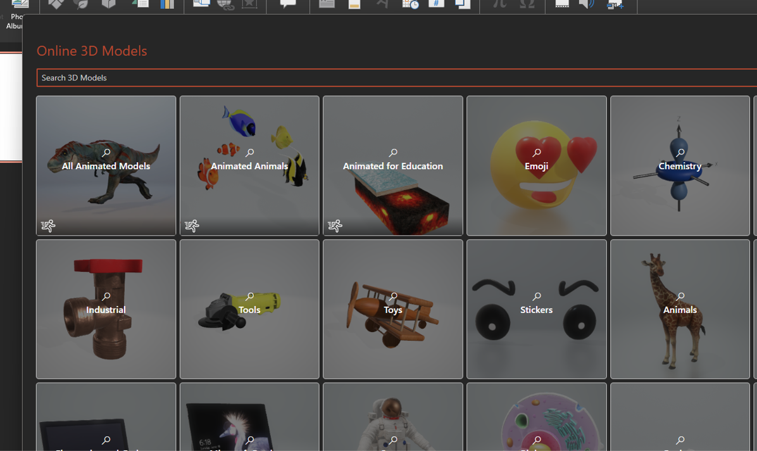Browse the Industrial models category
Image resolution: width=757 pixels, height=451 pixels.
pos(106,309)
